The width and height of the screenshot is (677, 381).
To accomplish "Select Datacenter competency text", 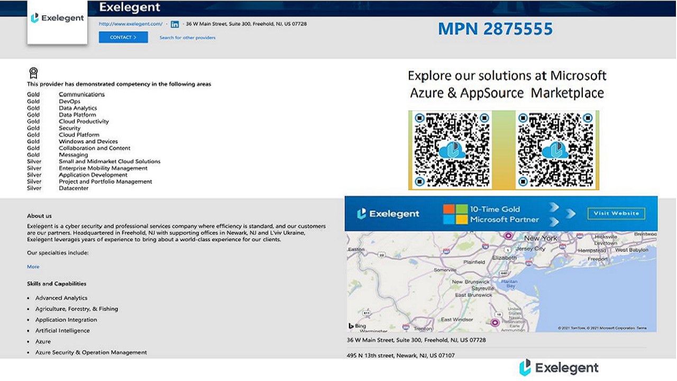I will [x=74, y=188].
